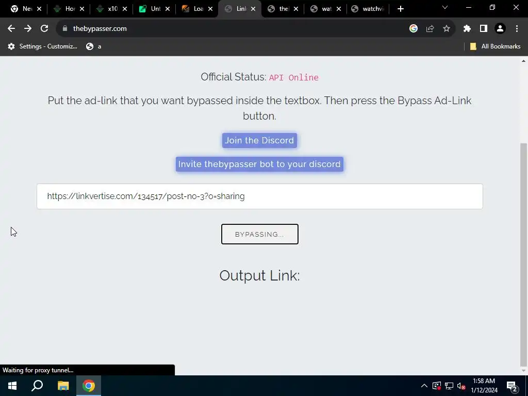Open the Windows Start menu
Screen dimensions: 528x396
coord(12,386)
